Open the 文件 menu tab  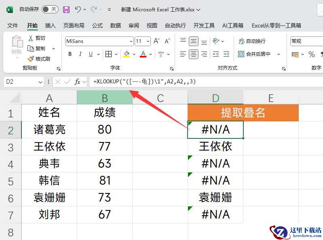pyautogui.click(x=13, y=25)
